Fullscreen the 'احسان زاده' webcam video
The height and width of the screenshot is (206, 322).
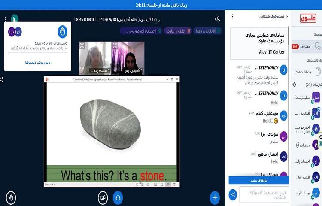click(x=82, y=45)
